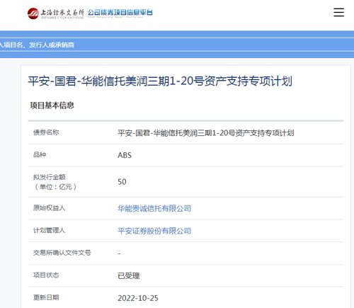This screenshot has width=354, height=308.
Task: Select the ABS value
Action: 125,155
